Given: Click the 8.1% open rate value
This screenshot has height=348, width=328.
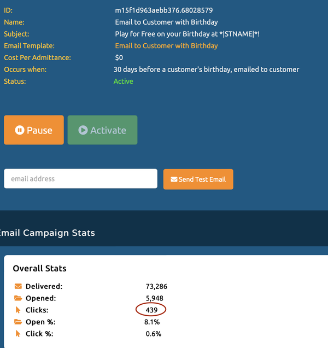Looking at the screenshot, I should [x=153, y=322].
